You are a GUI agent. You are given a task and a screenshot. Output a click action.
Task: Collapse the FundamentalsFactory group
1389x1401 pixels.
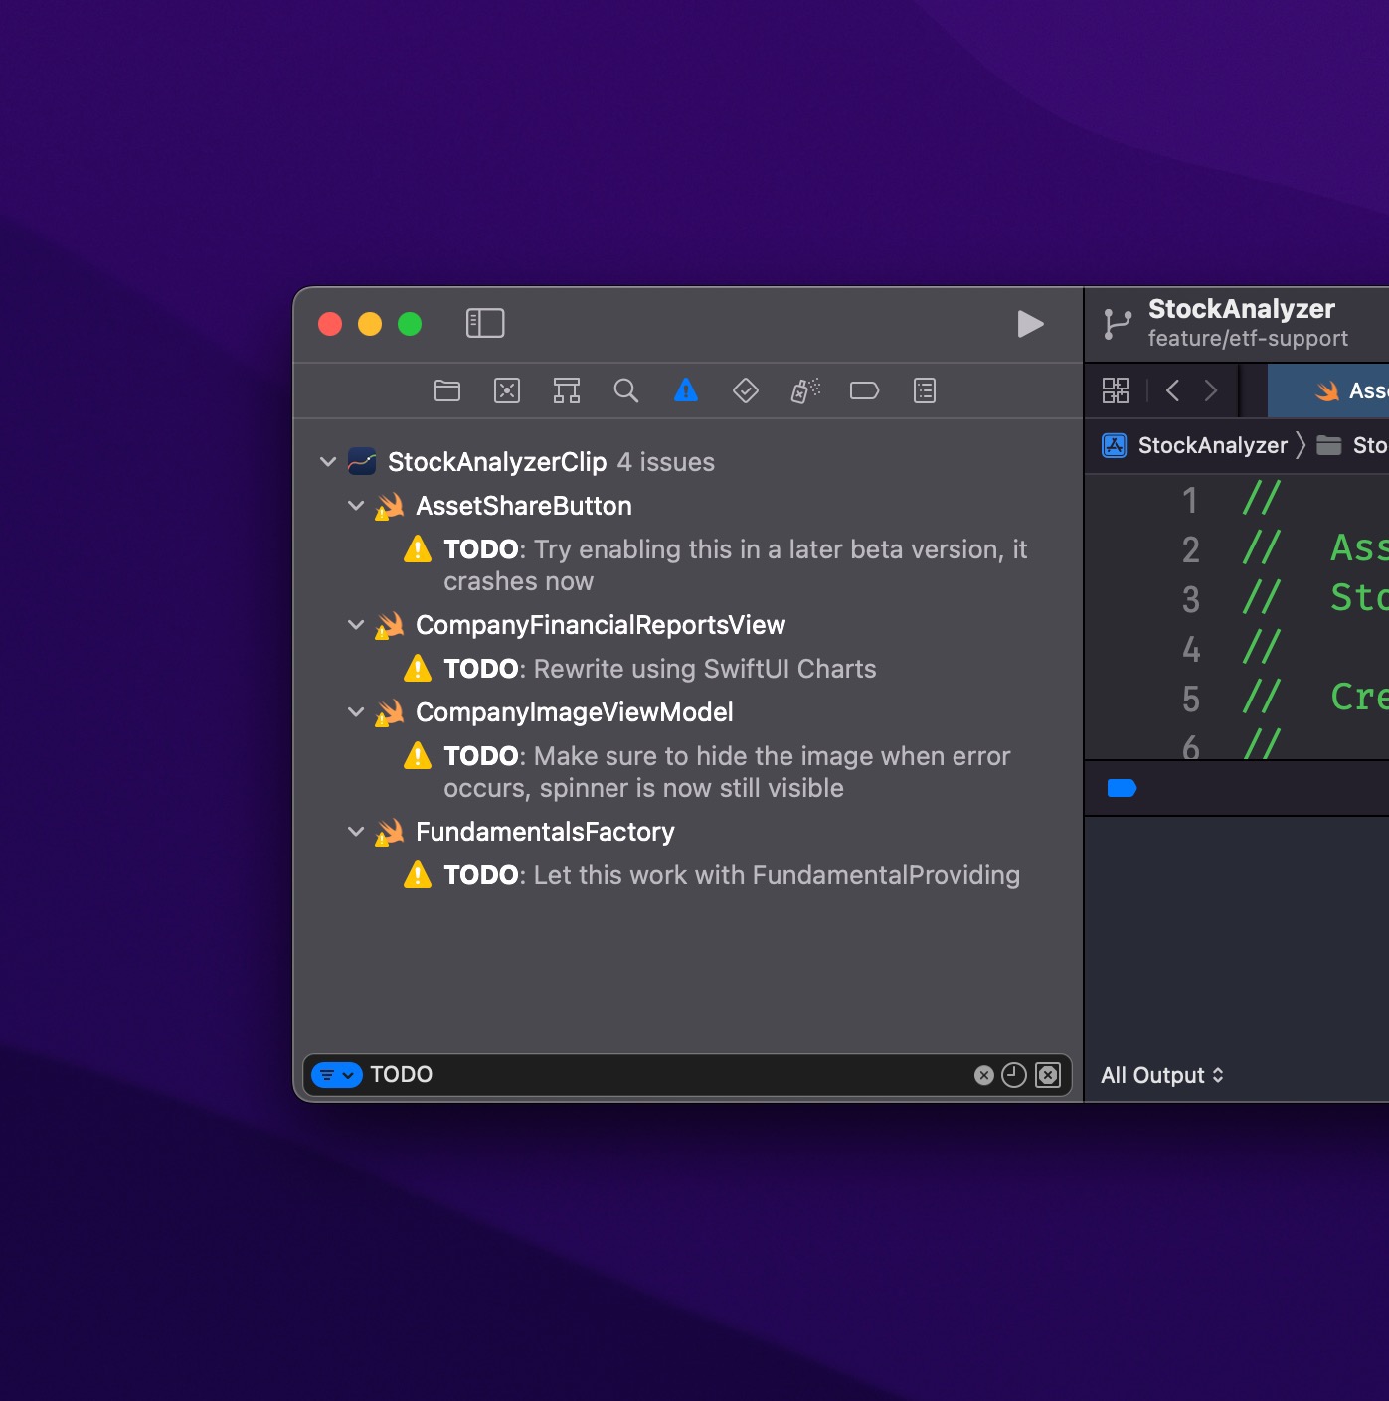pyautogui.click(x=356, y=831)
